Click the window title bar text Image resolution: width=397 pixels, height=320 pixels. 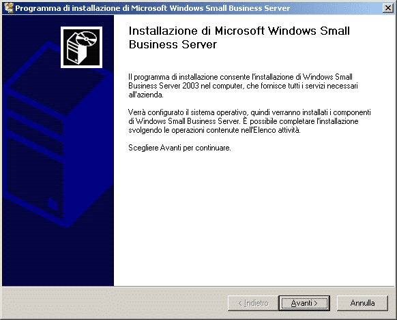click(152, 8)
